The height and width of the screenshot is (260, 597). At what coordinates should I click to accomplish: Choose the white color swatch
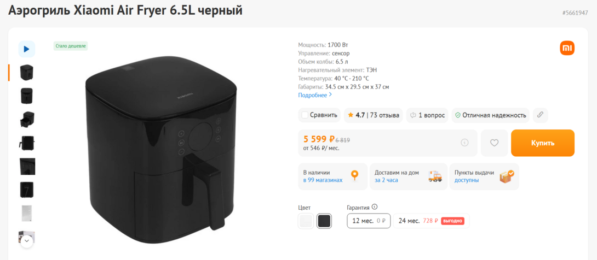[x=306, y=221]
